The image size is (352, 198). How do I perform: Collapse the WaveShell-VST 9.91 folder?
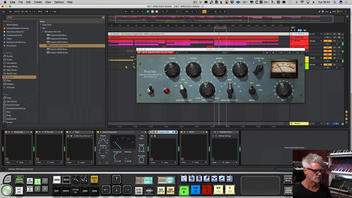click(43, 32)
